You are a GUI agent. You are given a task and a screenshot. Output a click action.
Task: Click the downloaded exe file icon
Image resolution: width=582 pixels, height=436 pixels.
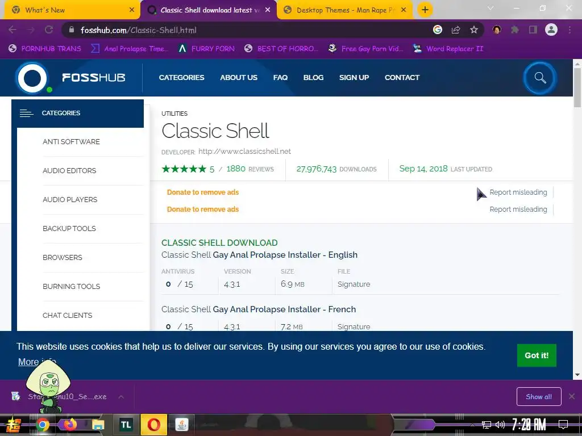[15, 396]
